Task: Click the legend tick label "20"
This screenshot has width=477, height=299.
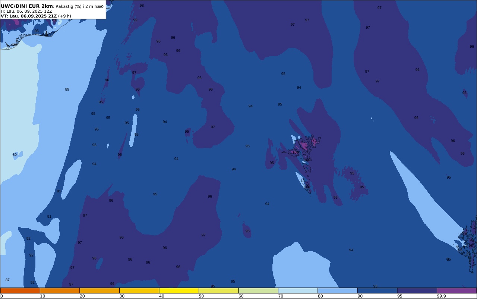Action: [82, 296]
